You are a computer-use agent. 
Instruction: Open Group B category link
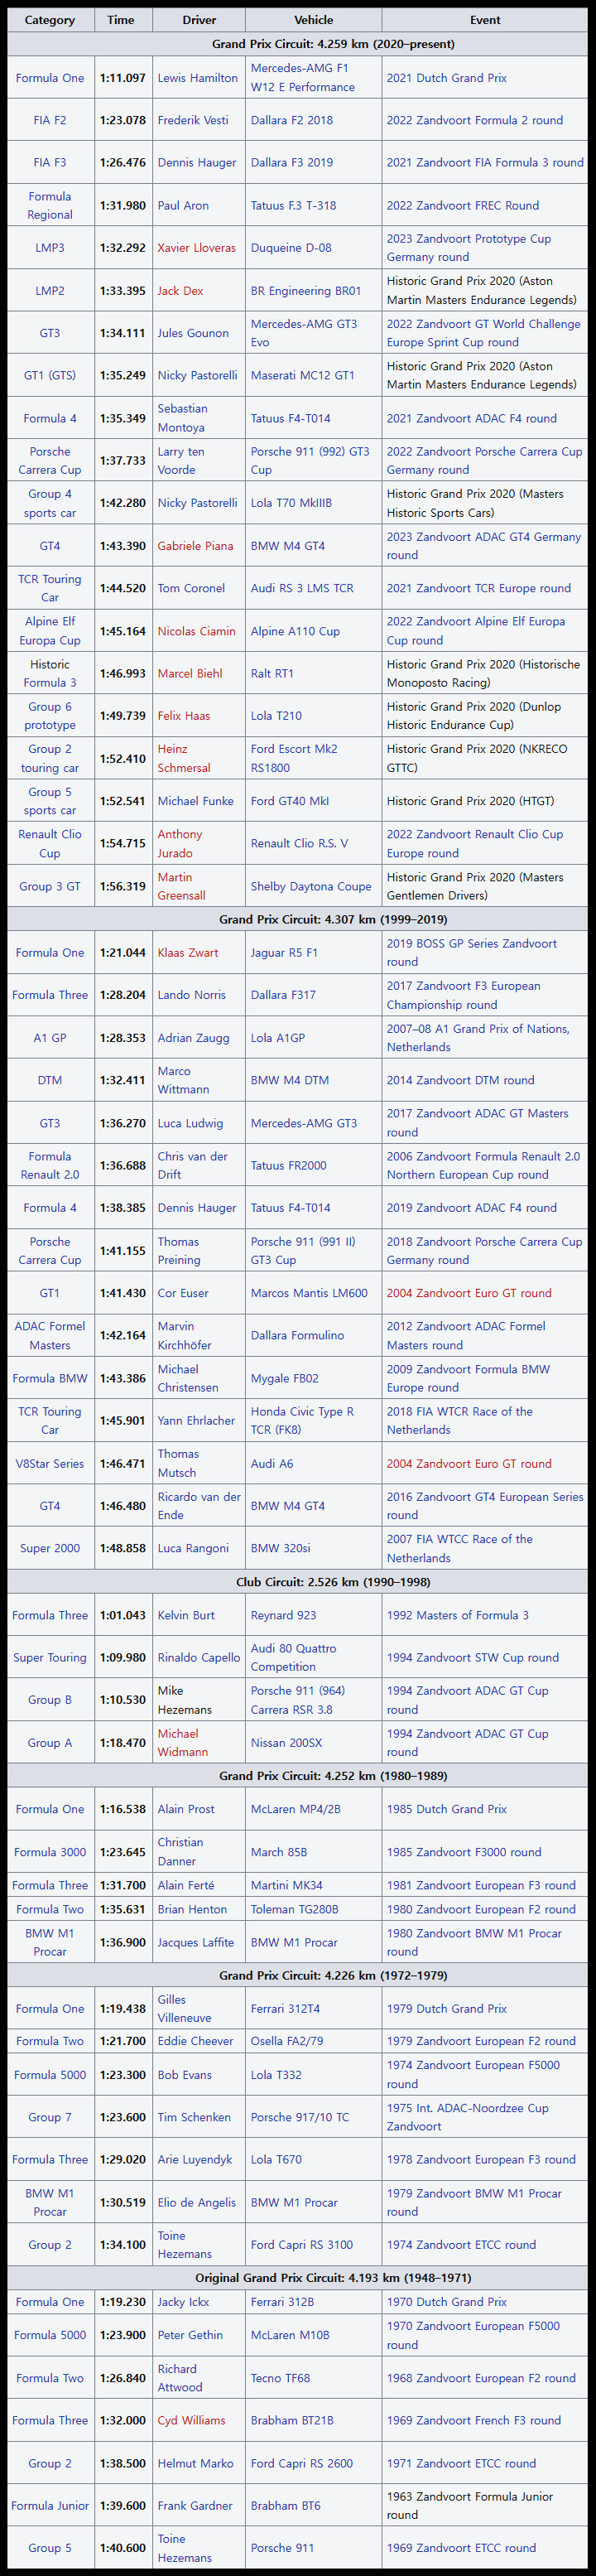tap(50, 1700)
